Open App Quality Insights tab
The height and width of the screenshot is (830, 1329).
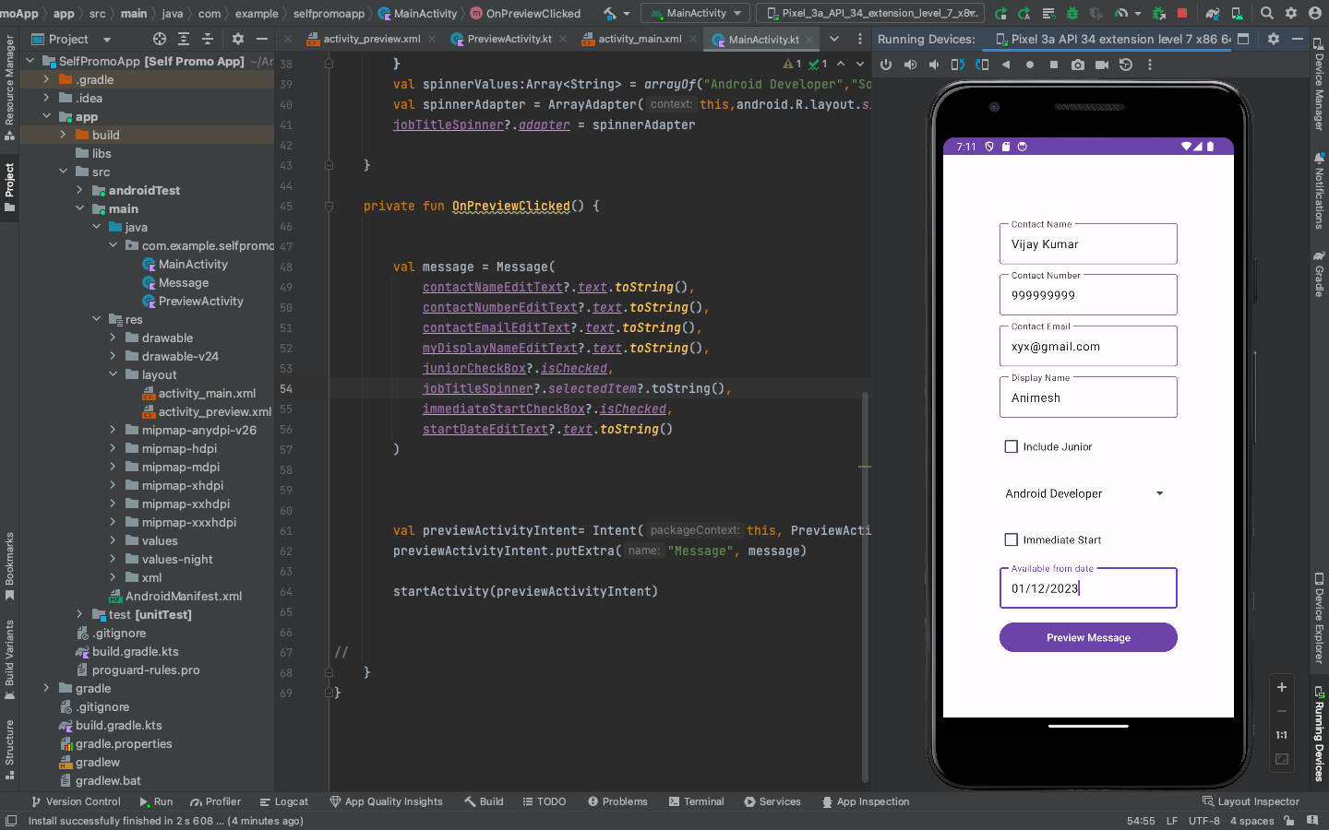(x=387, y=801)
